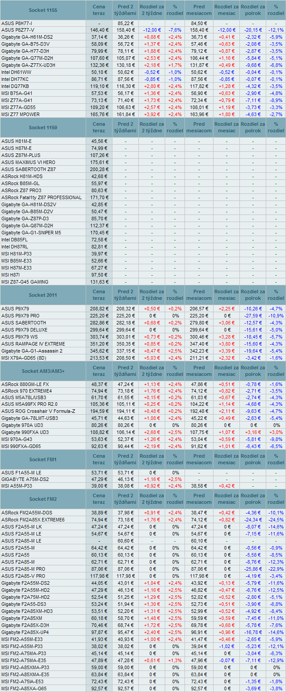Click the Socket FM1 section header
Viewport: 286px width, 692px height.
[43, 459]
